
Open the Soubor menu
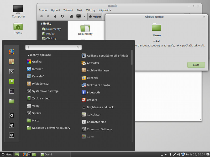(x=43, y=10)
